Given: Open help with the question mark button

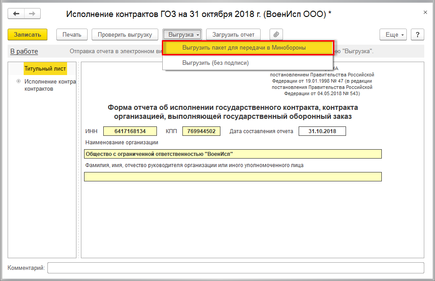Looking at the screenshot, I should point(417,35).
